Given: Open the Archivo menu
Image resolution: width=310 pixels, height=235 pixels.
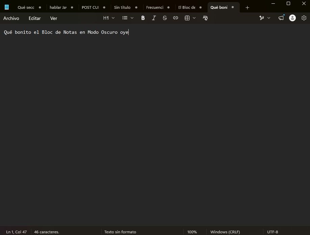Looking at the screenshot, I should pos(11,18).
